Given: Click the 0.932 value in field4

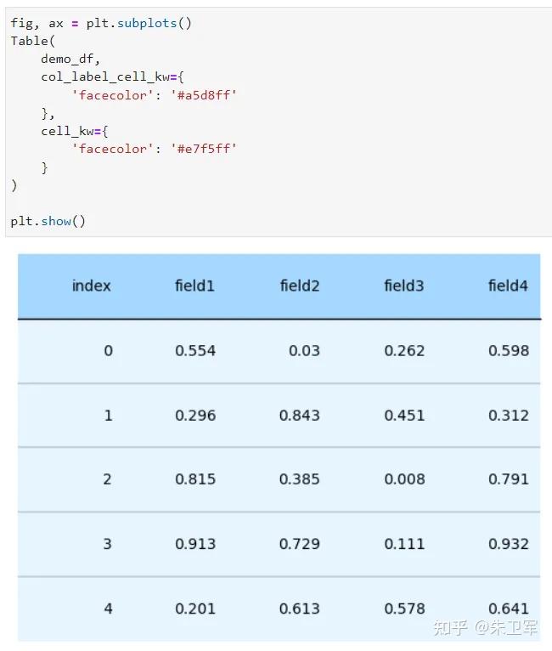Looking at the screenshot, I should pyautogui.click(x=509, y=544).
